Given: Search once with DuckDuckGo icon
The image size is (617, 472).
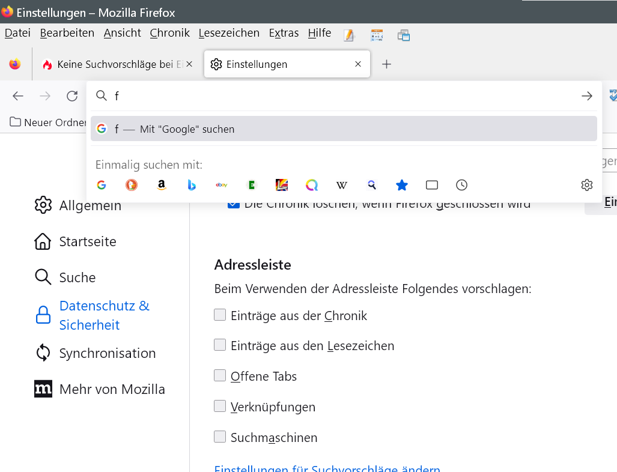Looking at the screenshot, I should click(x=131, y=185).
